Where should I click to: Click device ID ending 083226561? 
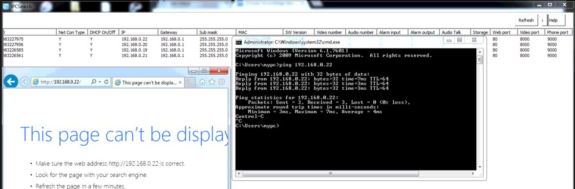tap(13, 55)
